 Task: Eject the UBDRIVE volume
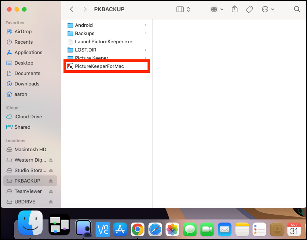click(51, 202)
